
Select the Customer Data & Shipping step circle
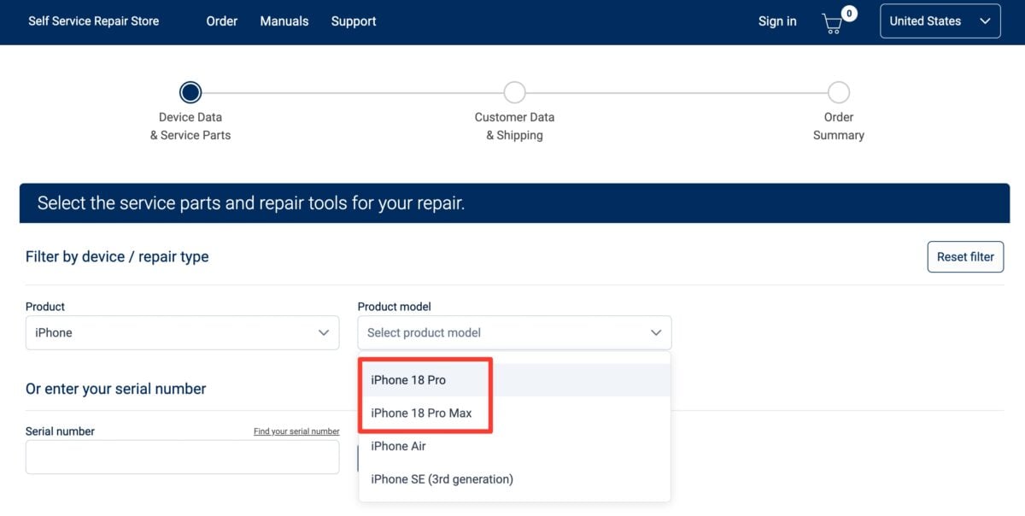pyautogui.click(x=514, y=92)
